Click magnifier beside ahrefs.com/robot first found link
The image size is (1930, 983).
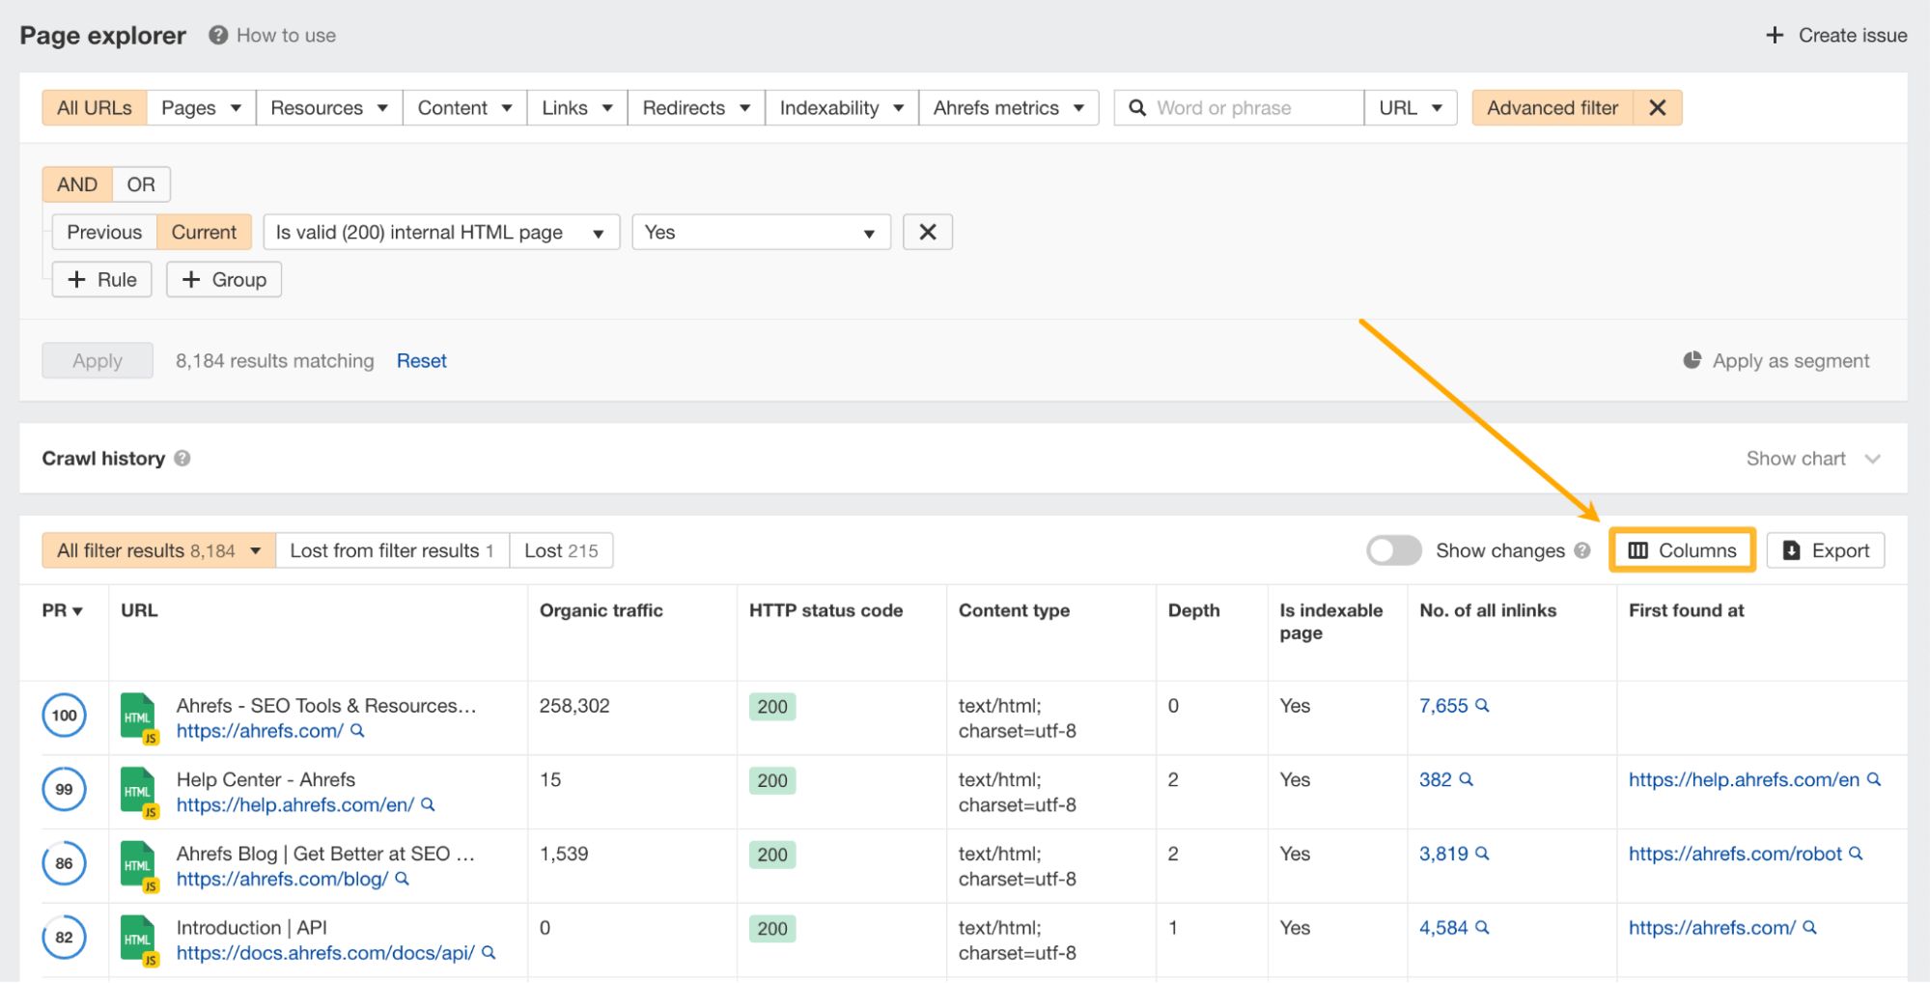click(x=1856, y=854)
